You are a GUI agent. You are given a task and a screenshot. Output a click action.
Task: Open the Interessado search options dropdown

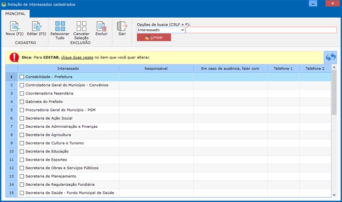tap(182, 30)
